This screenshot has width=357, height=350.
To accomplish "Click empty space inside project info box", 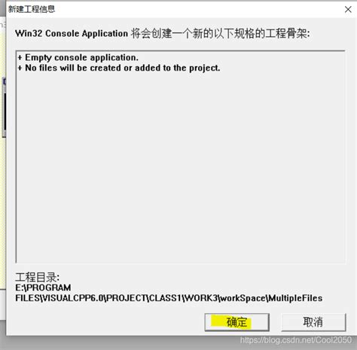I will point(181,166).
